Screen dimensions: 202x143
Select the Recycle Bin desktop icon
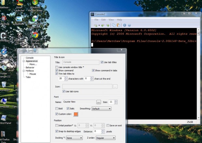point(4,86)
